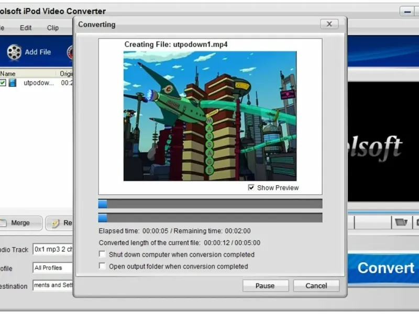Uncheck the utpodow... file row checkbox
419x314 pixels.
coord(3,83)
